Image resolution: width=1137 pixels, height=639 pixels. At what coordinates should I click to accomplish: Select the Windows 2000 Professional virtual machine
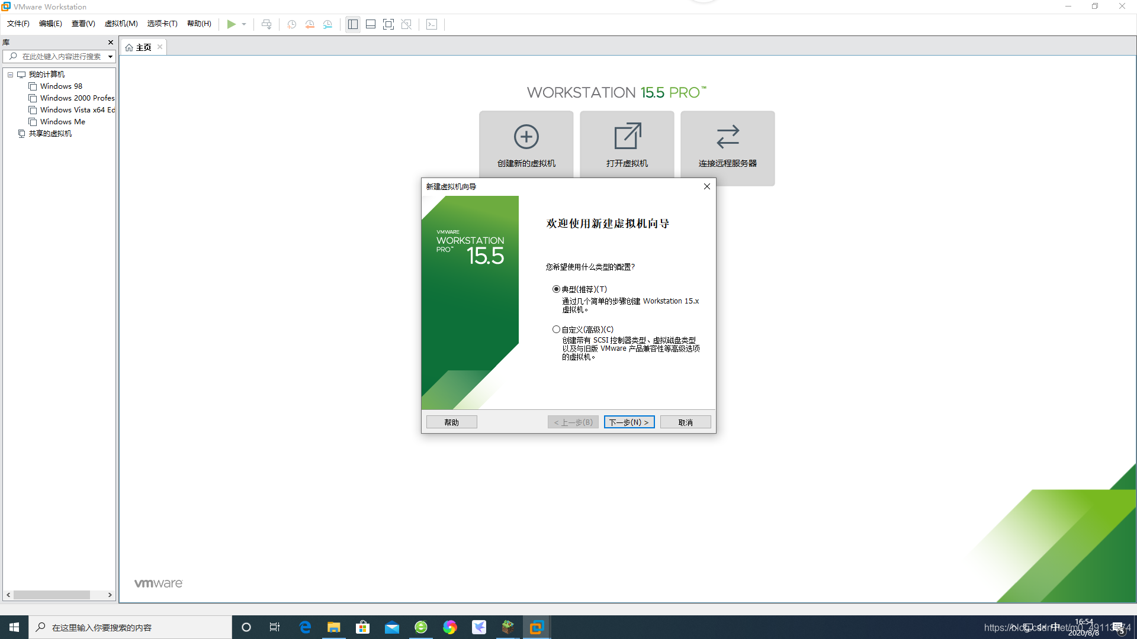coord(77,98)
